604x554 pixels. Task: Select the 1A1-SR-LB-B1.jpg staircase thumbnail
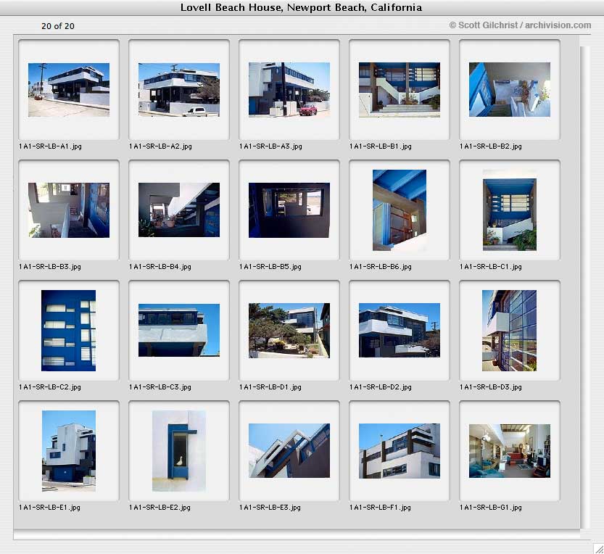coord(400,90)
